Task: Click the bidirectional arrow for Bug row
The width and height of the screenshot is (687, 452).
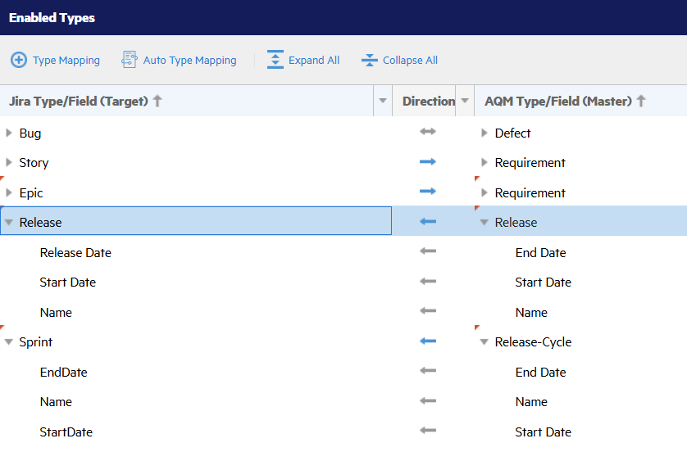Action: (428, 133)
